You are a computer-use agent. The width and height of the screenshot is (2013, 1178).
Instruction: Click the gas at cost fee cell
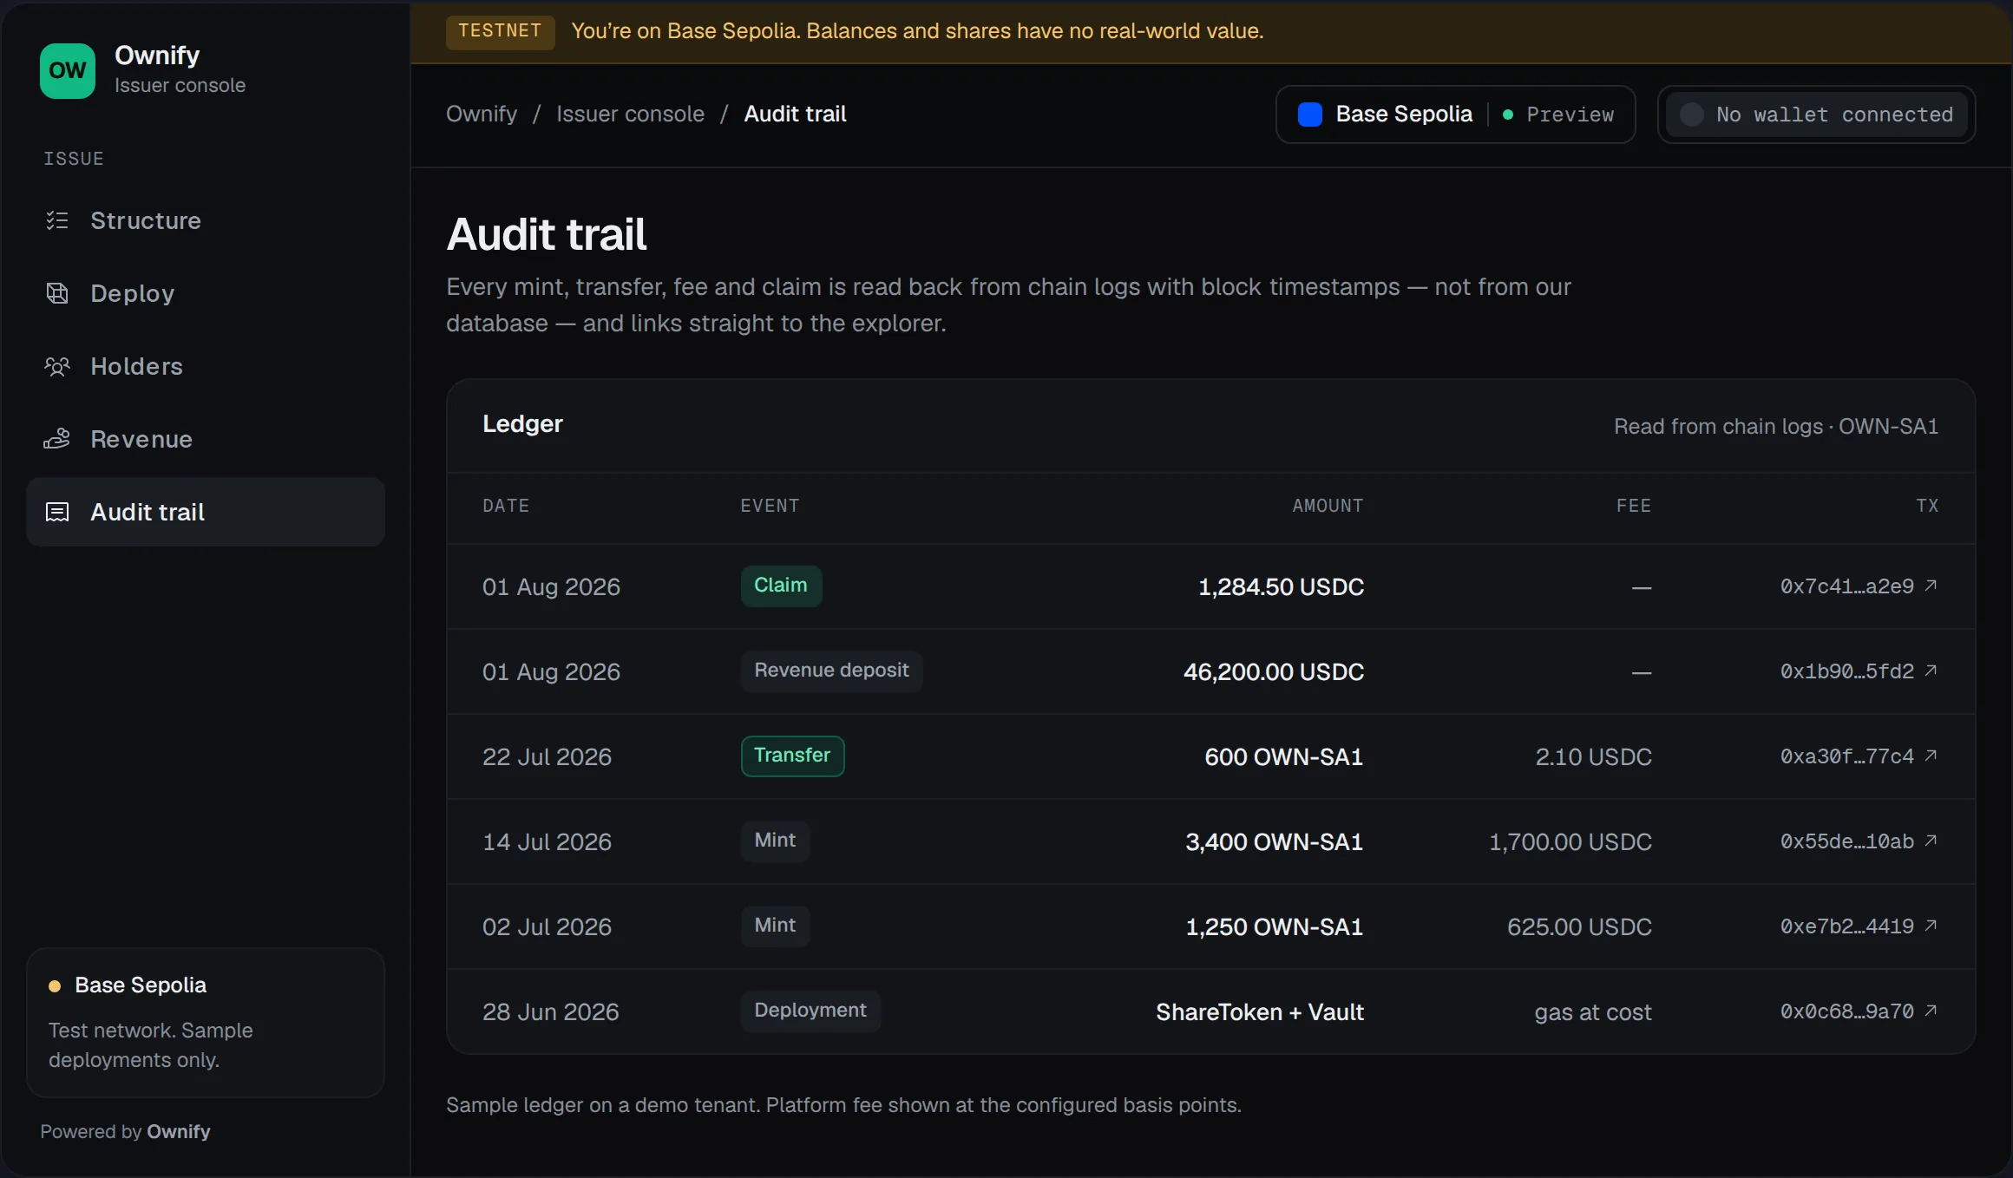tap(1593, 1011)
